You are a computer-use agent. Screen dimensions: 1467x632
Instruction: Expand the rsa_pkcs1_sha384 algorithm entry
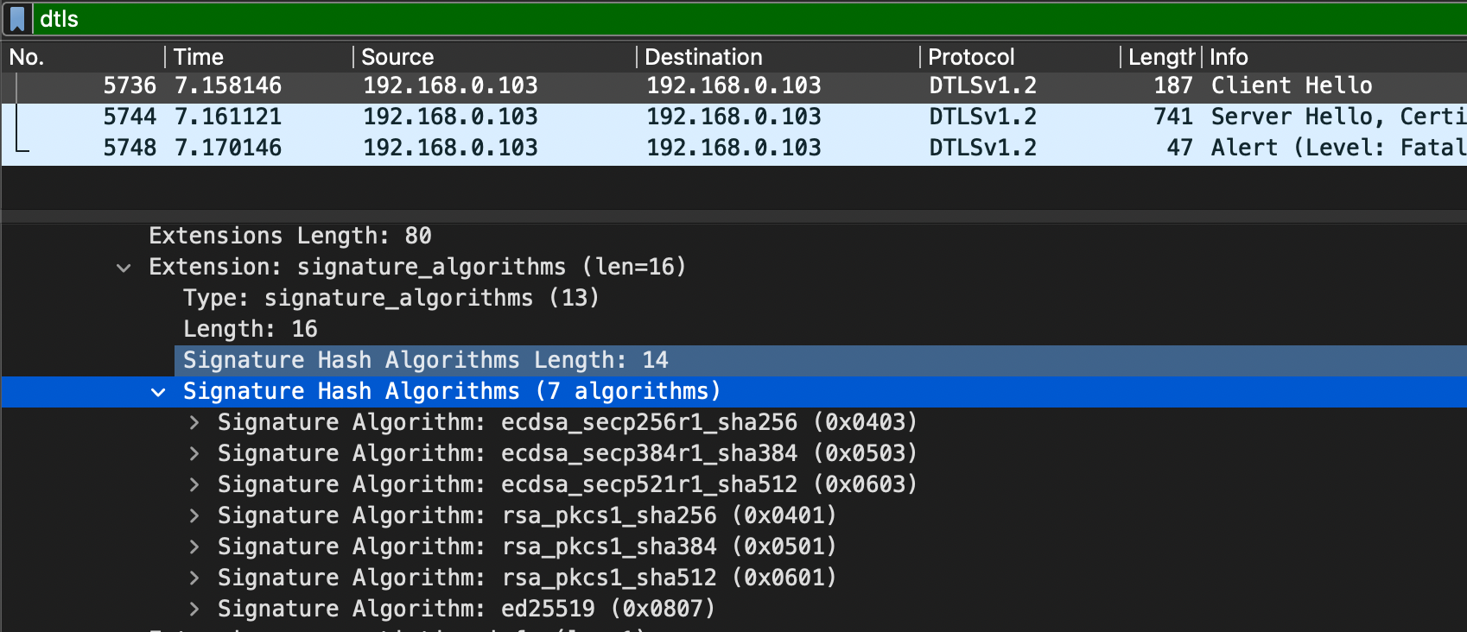(194, 547)
